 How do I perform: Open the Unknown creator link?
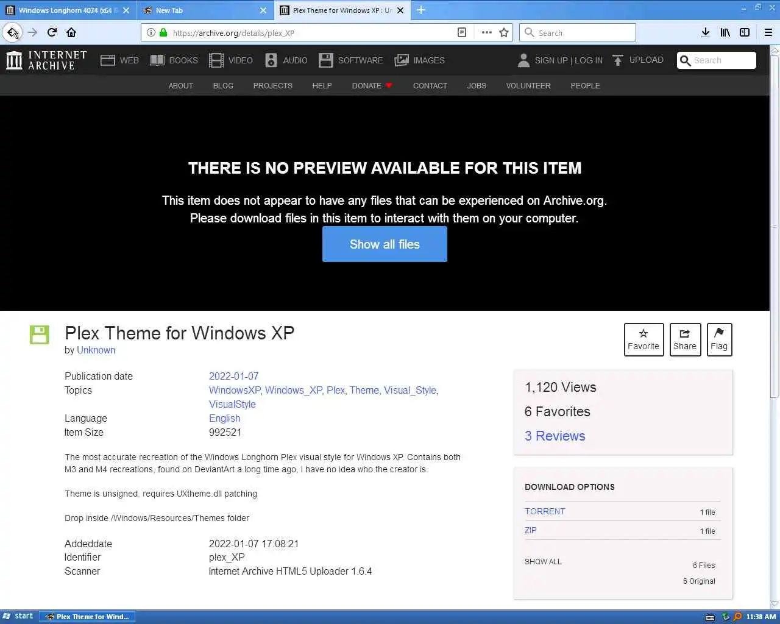click(x=96, y=350)
